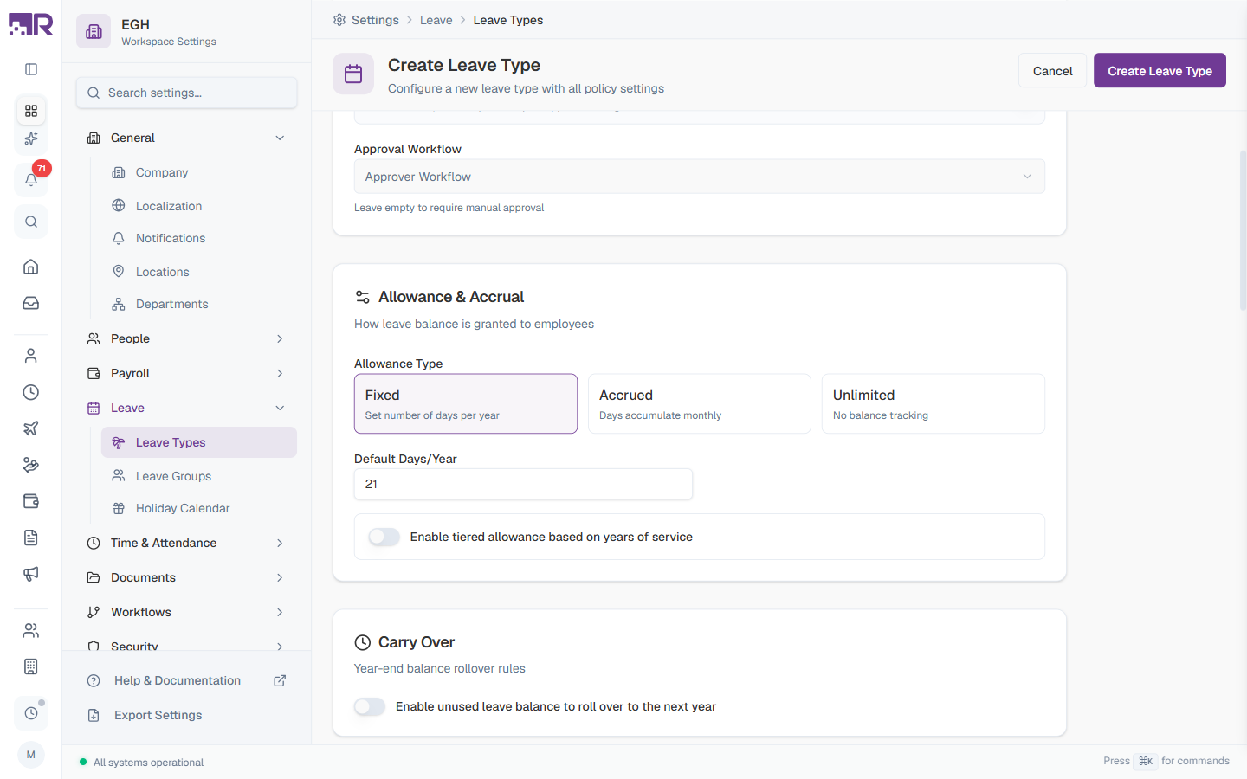Open external link icon for Help & Documentation
Viewport: 1247px width, 779px height.
280,680
